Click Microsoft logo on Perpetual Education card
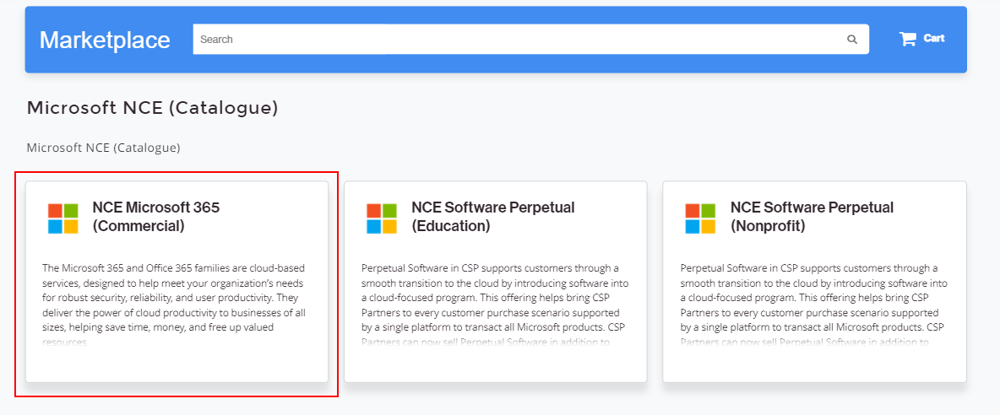The image size is (1000, 415). coord(382,218)
